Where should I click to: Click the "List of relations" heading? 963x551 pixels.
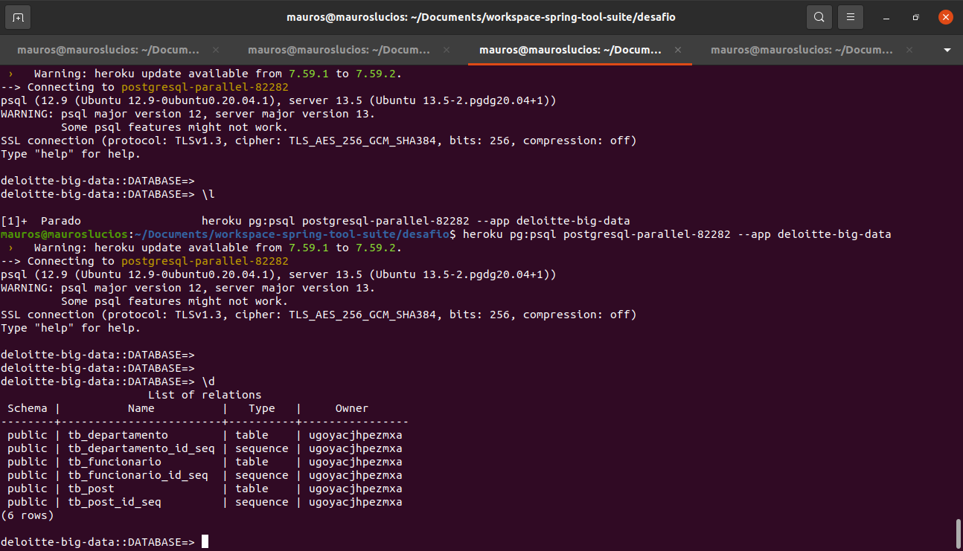coord(205,395)
